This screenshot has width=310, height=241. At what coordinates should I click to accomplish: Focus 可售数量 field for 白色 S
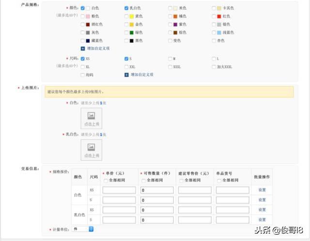[157, 200]
